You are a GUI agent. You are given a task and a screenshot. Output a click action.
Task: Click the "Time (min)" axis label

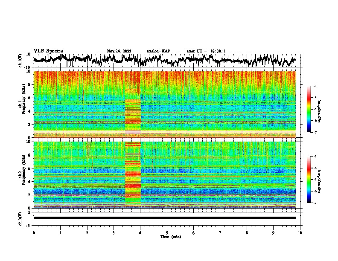[171, 237]
